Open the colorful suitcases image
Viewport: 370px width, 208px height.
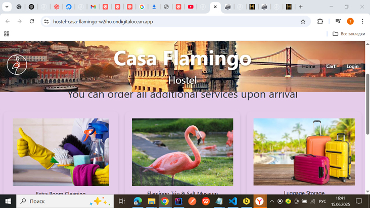point(304,152)
